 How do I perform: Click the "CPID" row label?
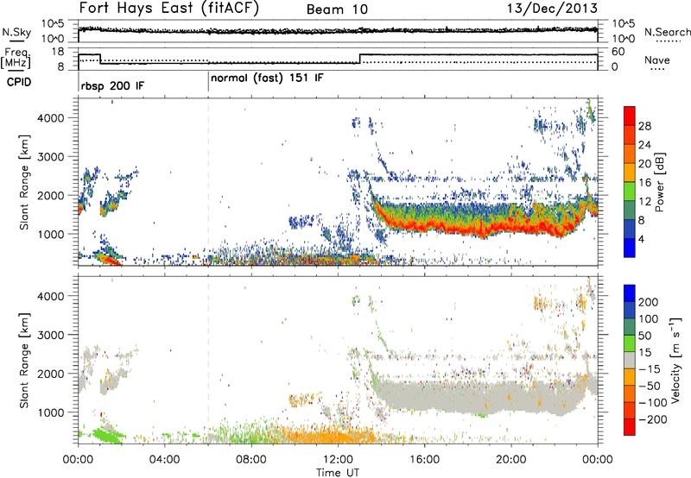tap(18, 82)
